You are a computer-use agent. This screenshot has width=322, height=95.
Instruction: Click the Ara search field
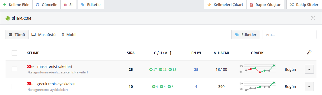(290, 34)
